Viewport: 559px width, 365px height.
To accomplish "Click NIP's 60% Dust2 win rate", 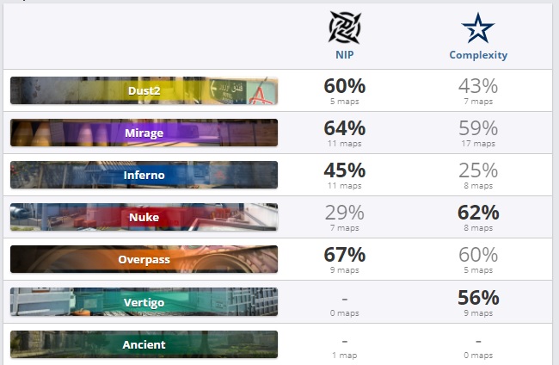I will 344,86.
